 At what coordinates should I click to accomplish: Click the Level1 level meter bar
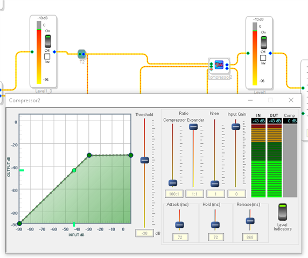point(255,54)
